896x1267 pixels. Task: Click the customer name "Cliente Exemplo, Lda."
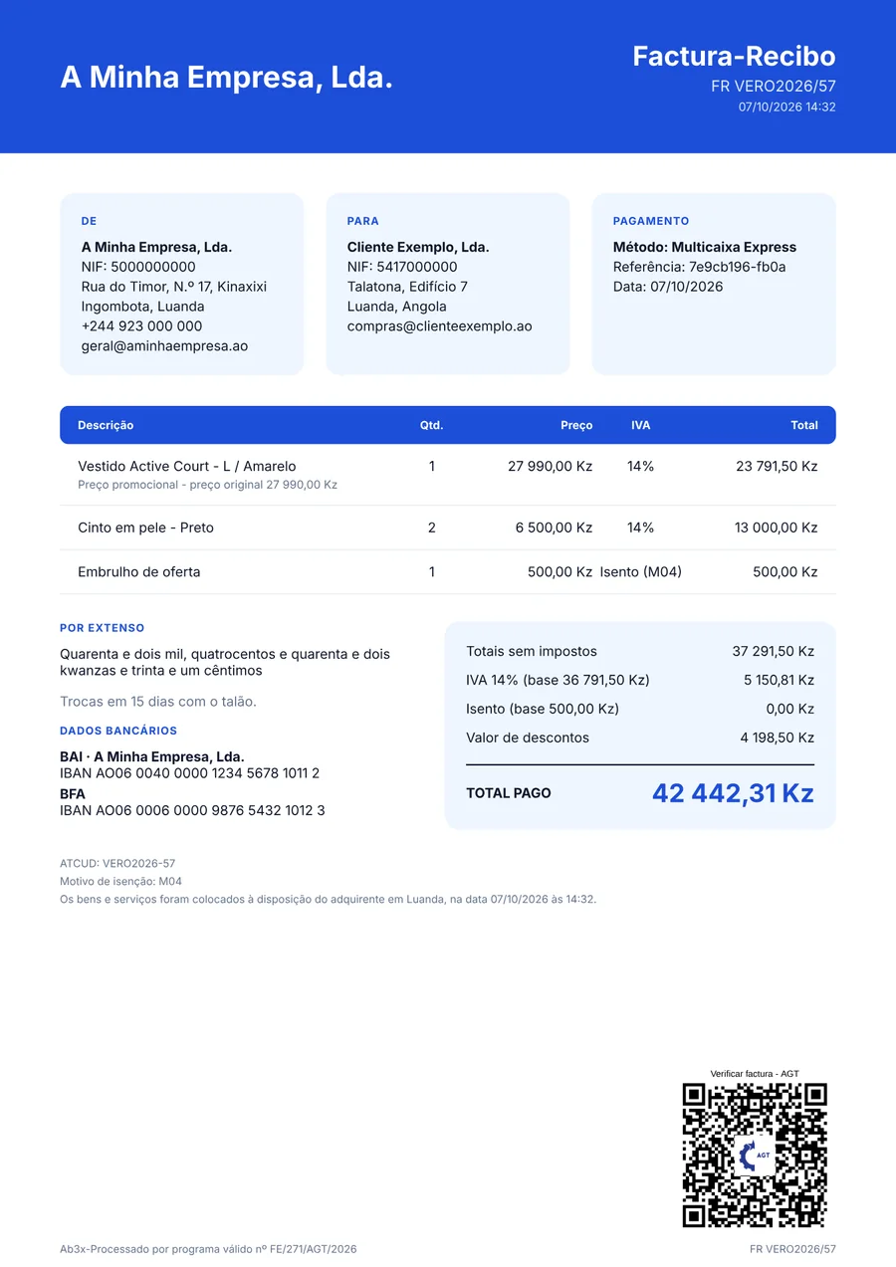click(418, 247)
